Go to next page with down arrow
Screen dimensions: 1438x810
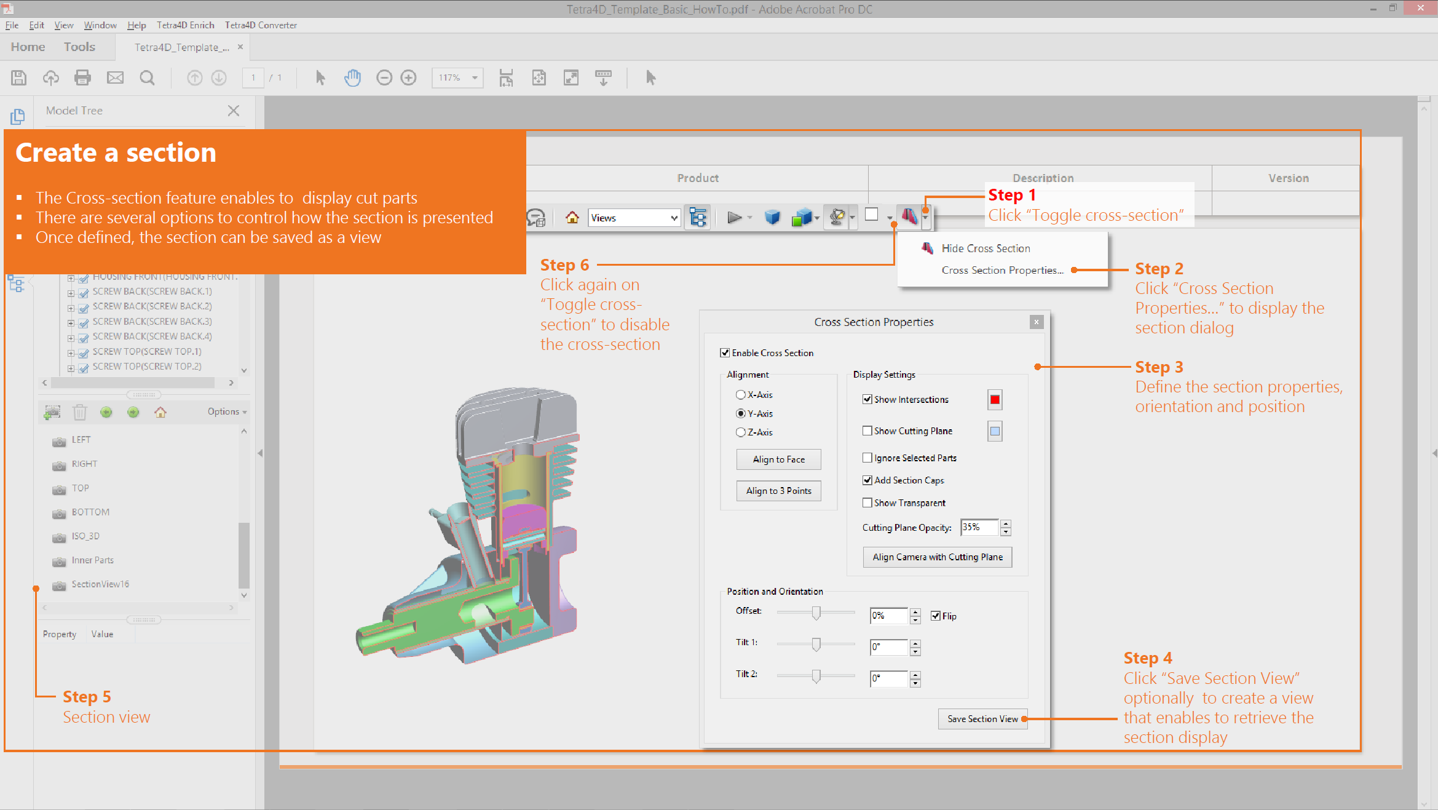219,77
